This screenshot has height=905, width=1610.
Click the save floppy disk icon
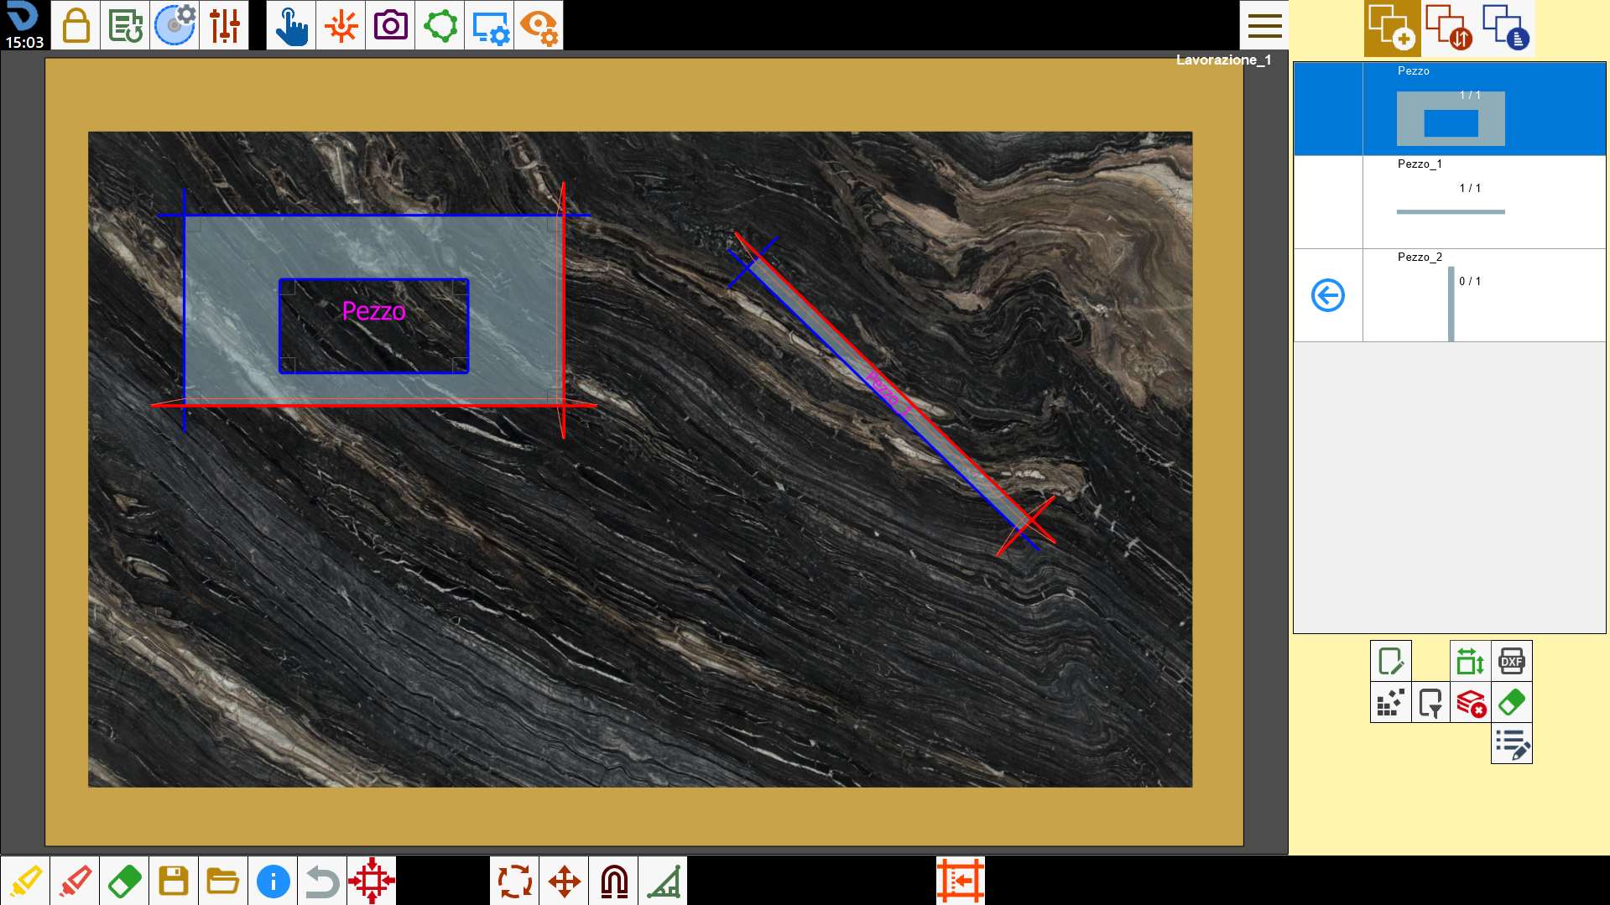pyautogui.click(x=174, y=881)
